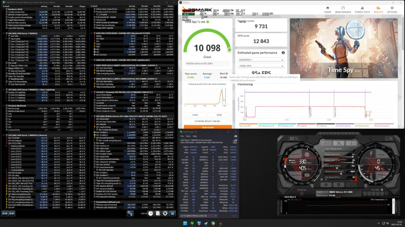Screen dimensions: 405x227
Task: Click Afterburner Kombustor K button
Action: 326,143
